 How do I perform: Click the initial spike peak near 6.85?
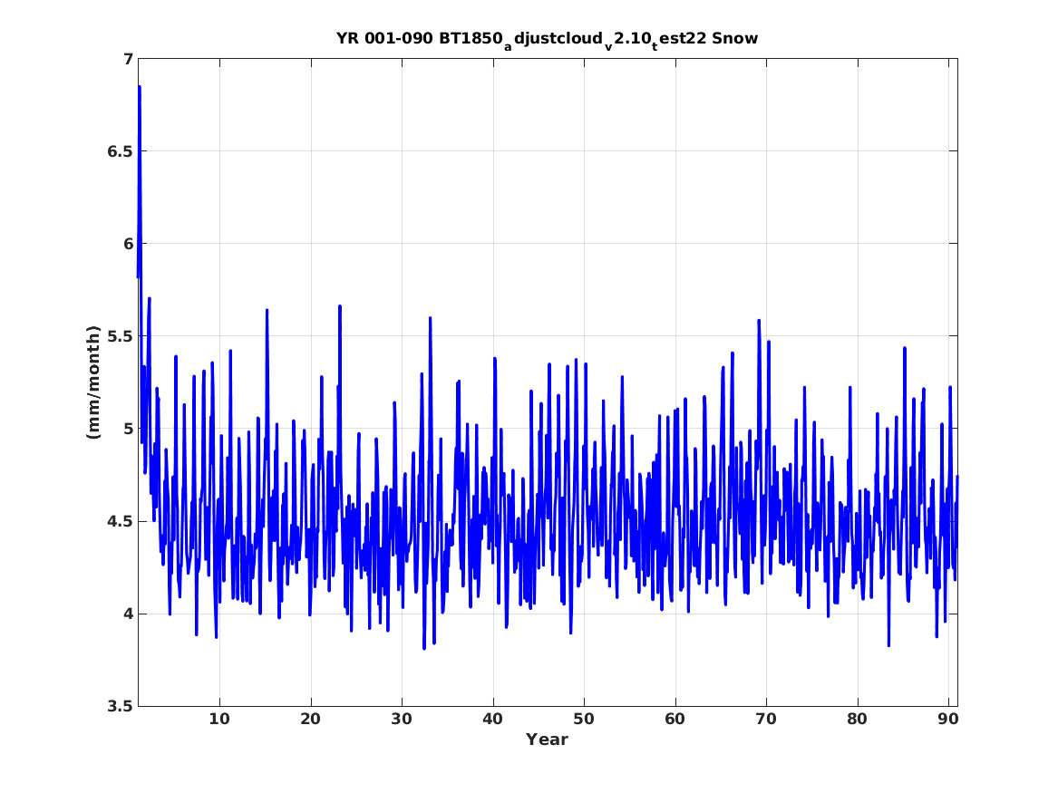click(x=140, y=87)
